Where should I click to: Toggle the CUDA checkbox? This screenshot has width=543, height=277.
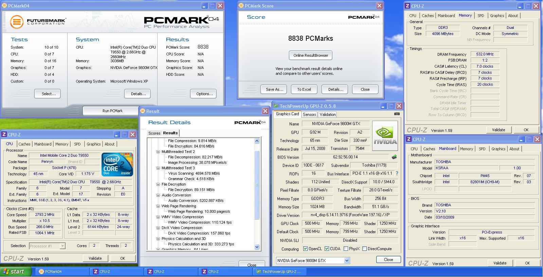(327, 249)
